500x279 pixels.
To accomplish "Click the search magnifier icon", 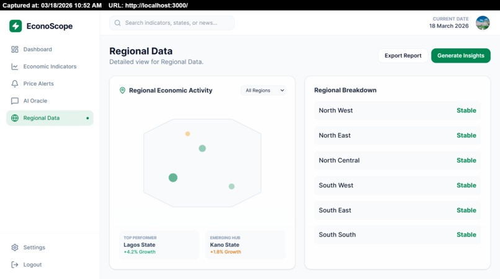I will click(117, 23).
